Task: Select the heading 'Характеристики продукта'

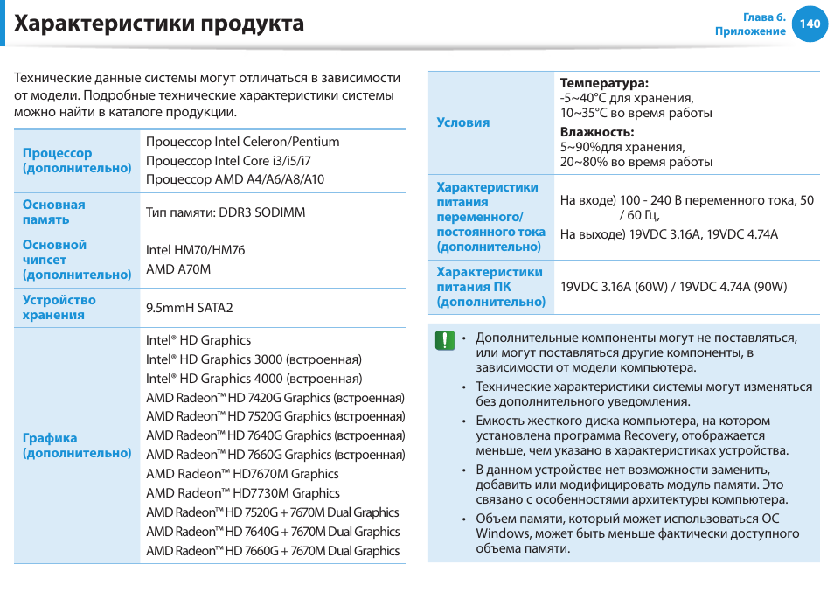Action: pos(159,24)
